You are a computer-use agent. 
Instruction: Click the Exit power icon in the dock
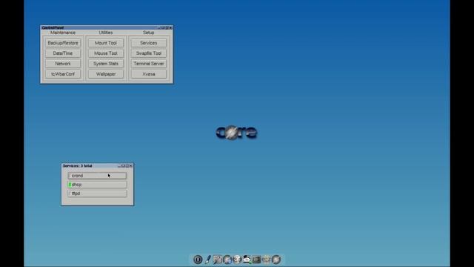click(x=198, y=260)
